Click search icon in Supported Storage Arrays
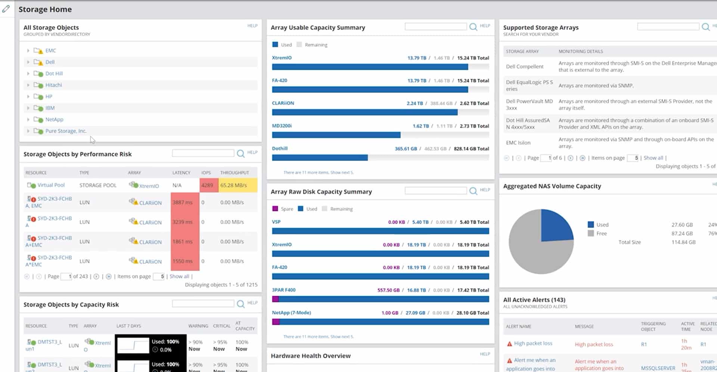 pos(705,27)
